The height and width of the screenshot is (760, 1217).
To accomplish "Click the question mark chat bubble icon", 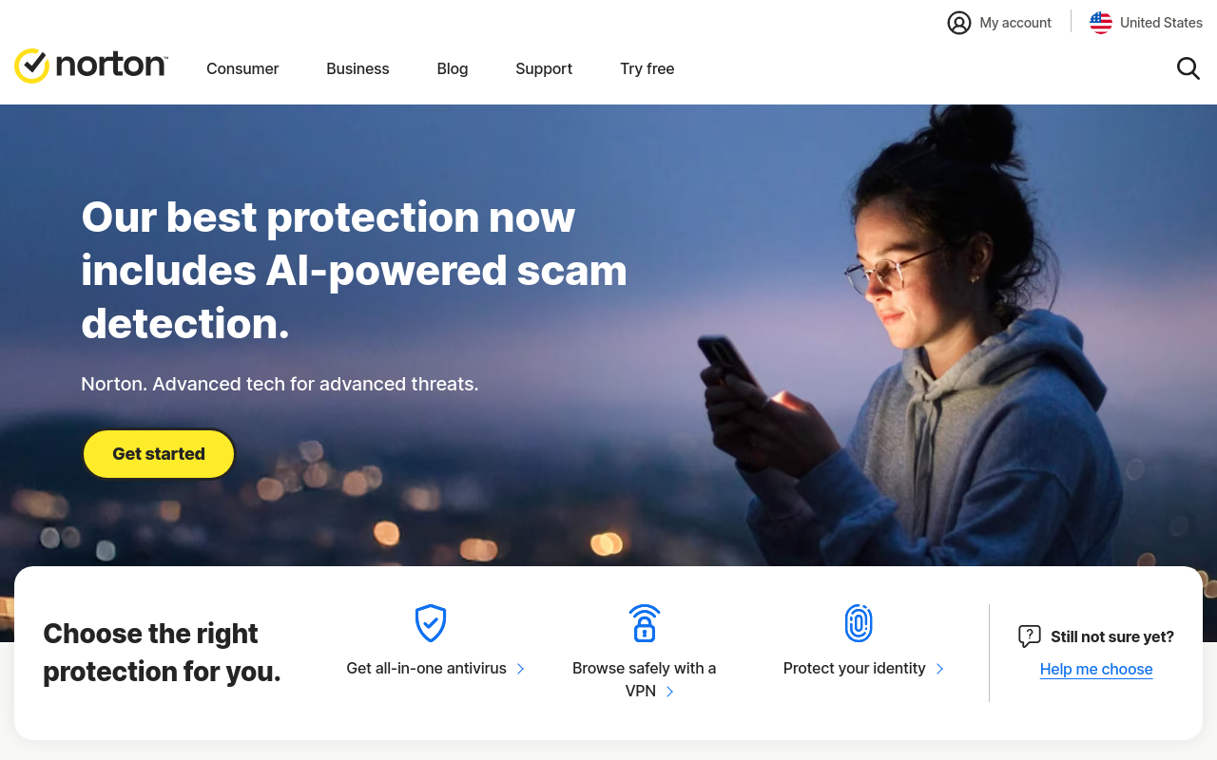I will coord(1029,636).
